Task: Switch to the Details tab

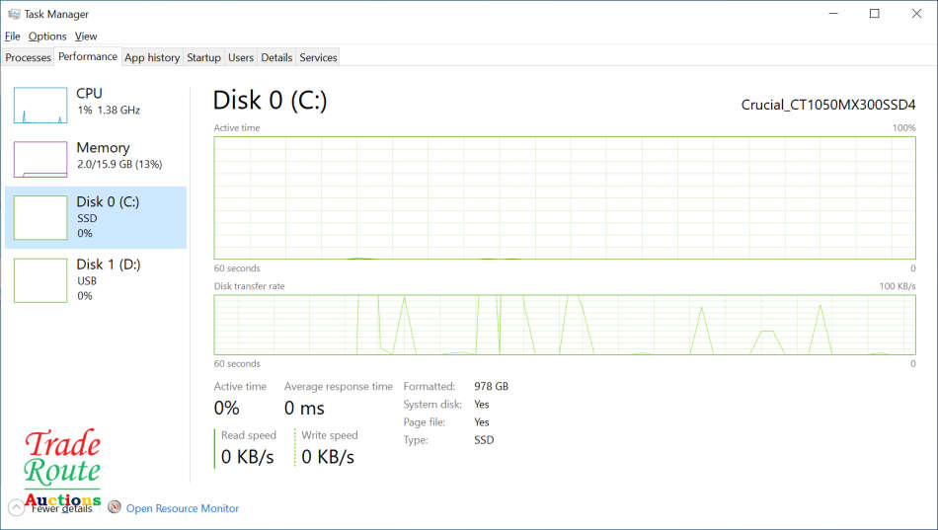Action: pyautogui.click(x=276, y=57)
